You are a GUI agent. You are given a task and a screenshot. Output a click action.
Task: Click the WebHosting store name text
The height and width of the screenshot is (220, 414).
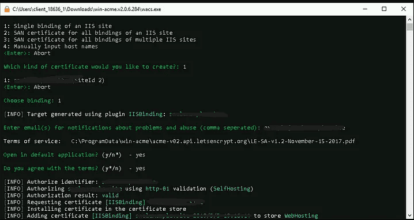(x=301, y=216)
